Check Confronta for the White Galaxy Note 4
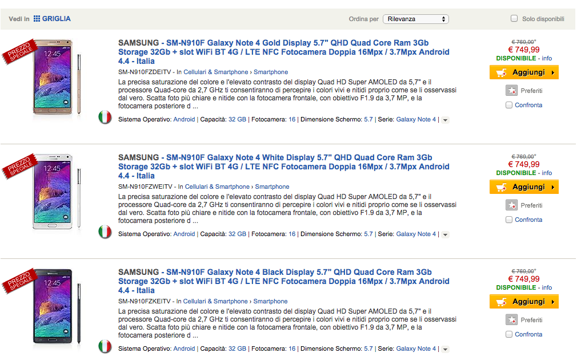Viewport: 581px width, 361px height. (x=509, y=220)
